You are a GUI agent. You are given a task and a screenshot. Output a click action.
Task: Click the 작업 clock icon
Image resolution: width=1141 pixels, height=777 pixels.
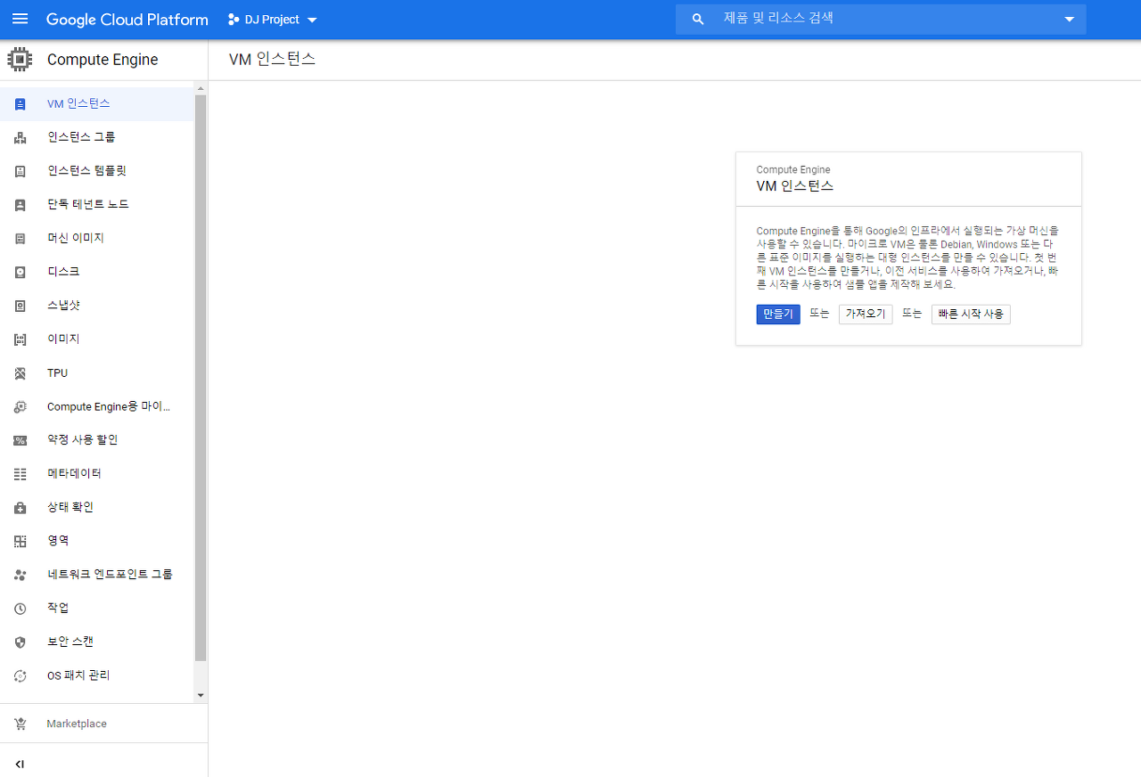(x=21, y=609)
